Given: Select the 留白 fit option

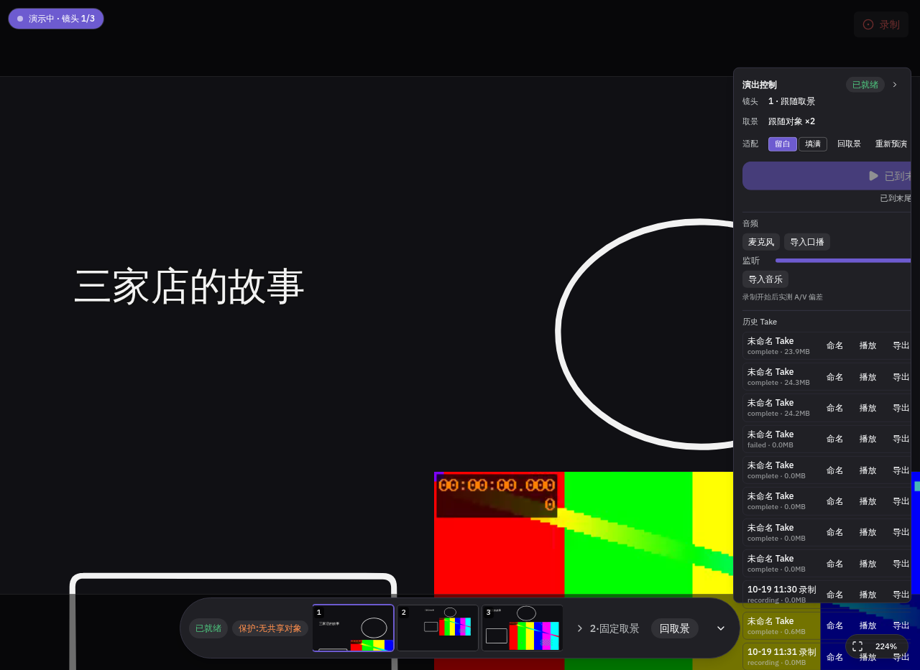Looking at the screenshot, I should pos(782,144).
